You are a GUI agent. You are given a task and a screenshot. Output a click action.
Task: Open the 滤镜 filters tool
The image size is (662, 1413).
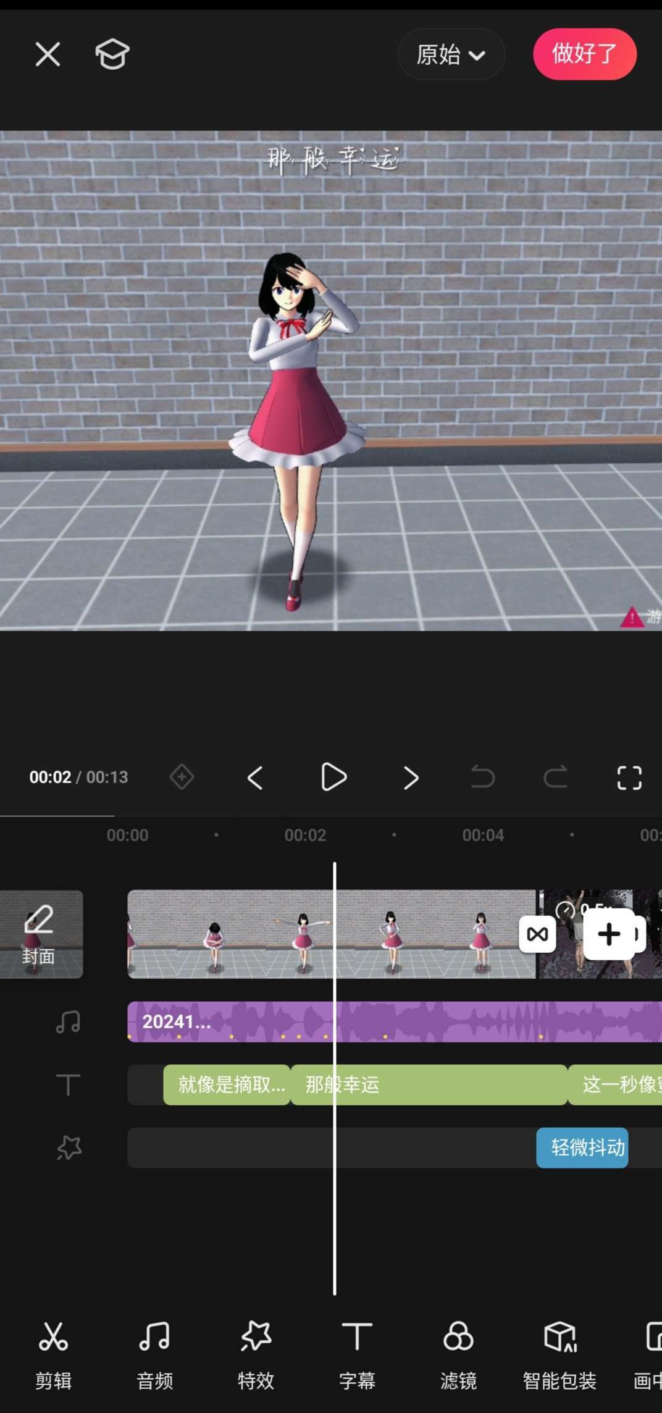458,1354
